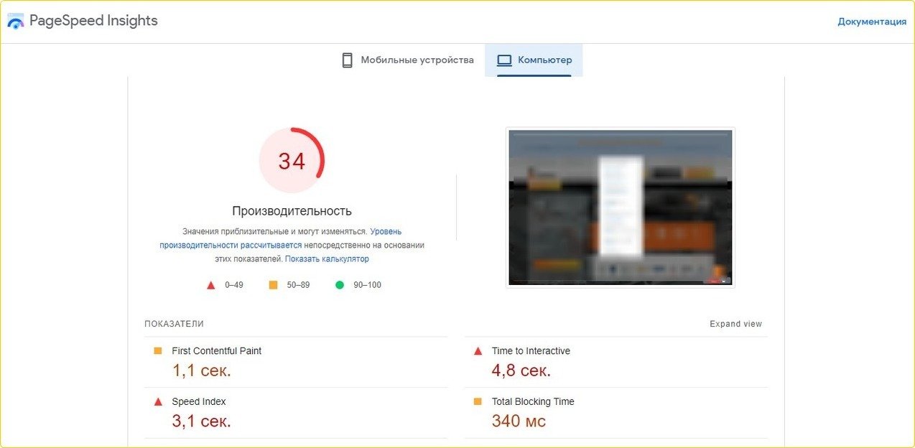Click the Time to Interactive metric label
The image size is (915, 448).
531,351
